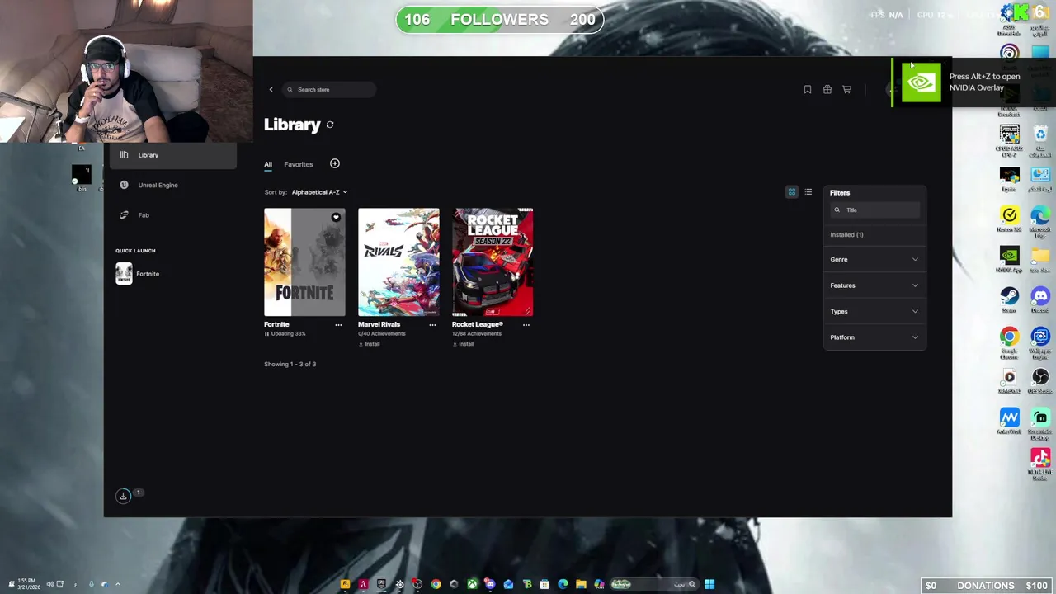Screen dimensions: 1056x594
Task: Open the Alphabetical A-Z sort dropdown
Action: tap(319, 192)
